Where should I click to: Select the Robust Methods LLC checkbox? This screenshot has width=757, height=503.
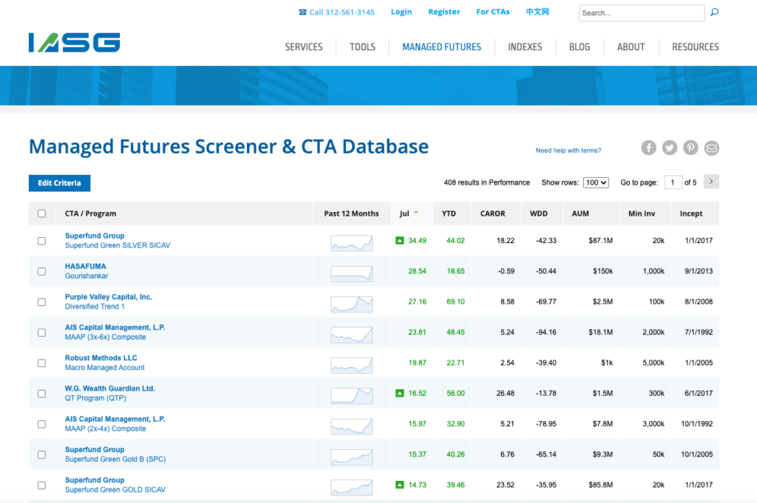point(41,363)
